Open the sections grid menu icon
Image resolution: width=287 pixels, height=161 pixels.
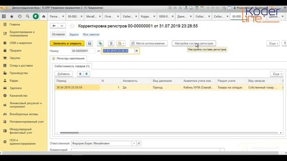4,17
